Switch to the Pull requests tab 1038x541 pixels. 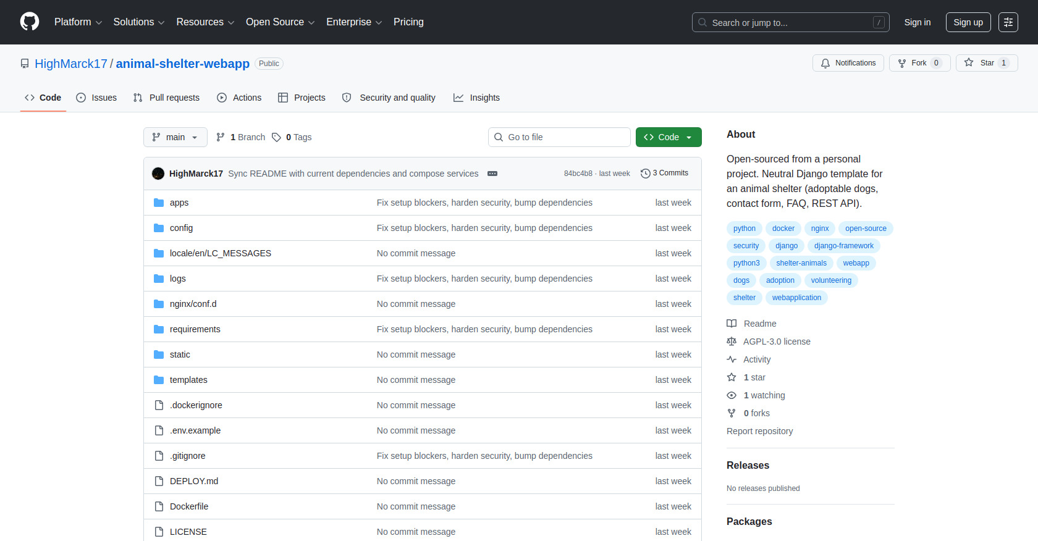pyautogui.click(x=166, y=98)
